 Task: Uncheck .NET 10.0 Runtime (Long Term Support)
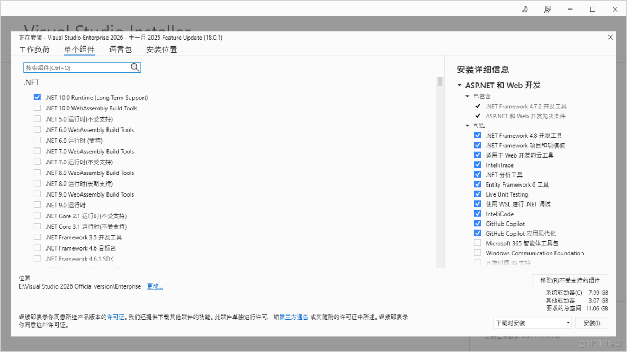[37, 97]
